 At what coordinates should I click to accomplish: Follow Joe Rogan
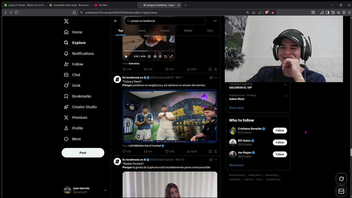click(280, 155)
